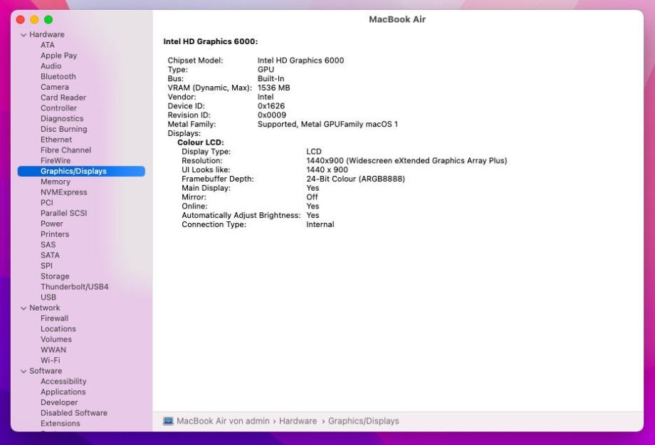Open FireWire in the sidebar
Image resolution: width=655 pixels, height=445 pixels.
click(56, 160)
